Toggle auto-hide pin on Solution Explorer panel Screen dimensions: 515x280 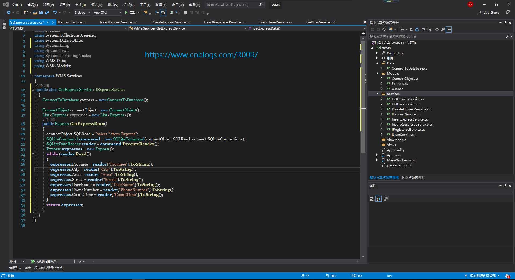(x=505, y=23)
